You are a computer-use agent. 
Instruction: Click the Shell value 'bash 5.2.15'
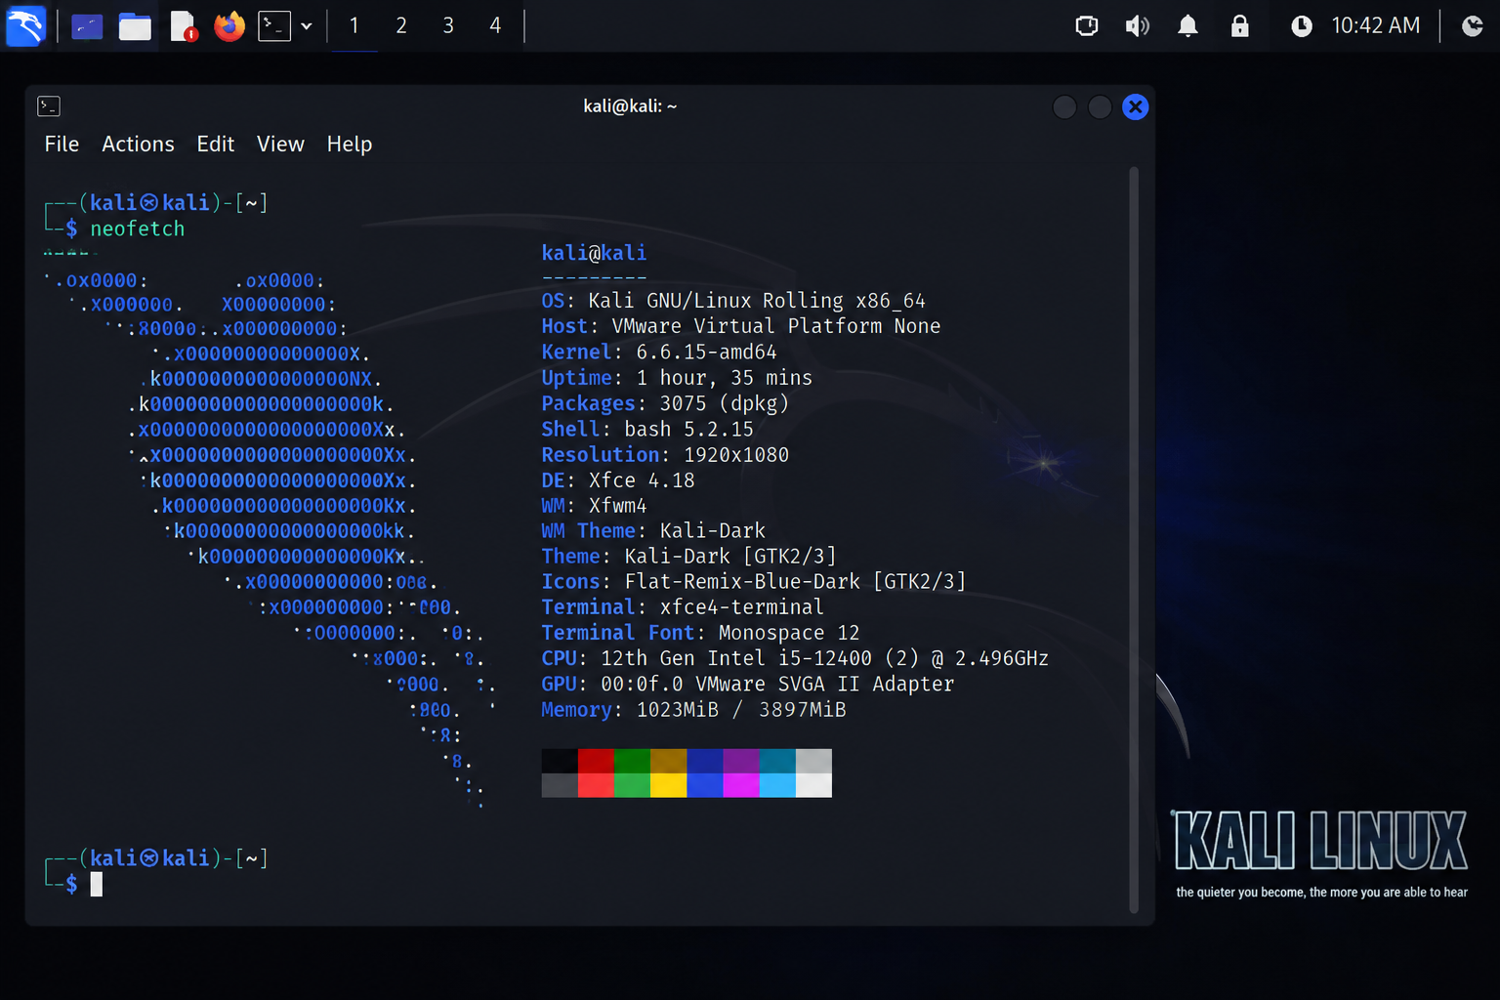click(688, 429)
